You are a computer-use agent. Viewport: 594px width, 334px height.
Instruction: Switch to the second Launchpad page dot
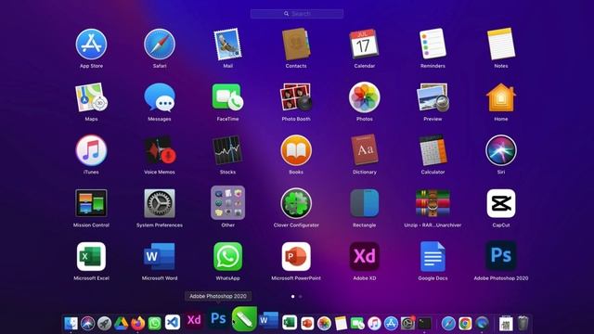point(301,297)
